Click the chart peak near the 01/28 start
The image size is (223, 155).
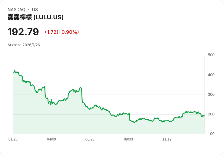pos(15,71)
